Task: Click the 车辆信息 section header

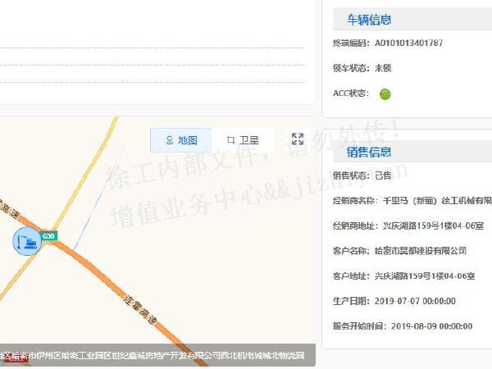Action: 369,19
